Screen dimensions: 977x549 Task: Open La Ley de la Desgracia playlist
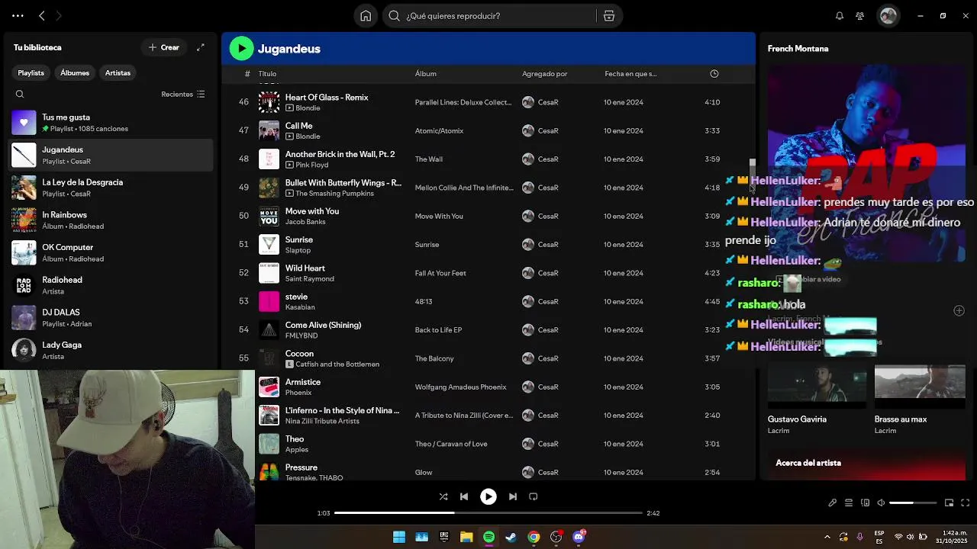pyautogui.click(x=111, y=188)
